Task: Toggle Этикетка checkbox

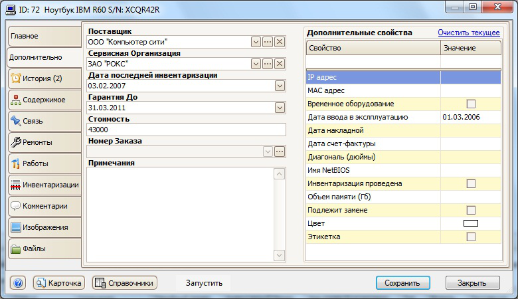Action: pyautogui.click(x=471, y=237)
